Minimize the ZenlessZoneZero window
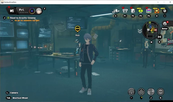 click(x=158, y=2)
